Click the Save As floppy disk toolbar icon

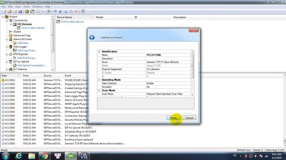[20, 12]
